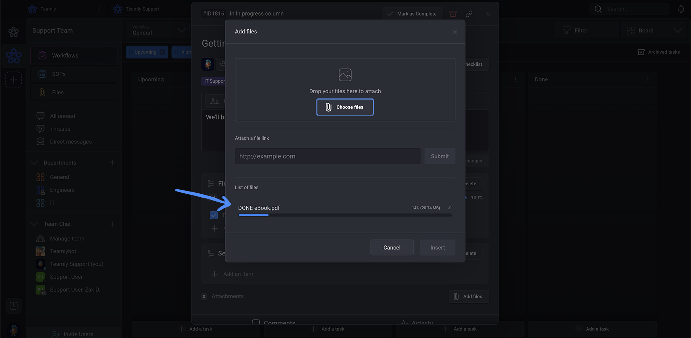Viewport: 691px width, 338px height.
Task: Click the IT Support tag
Action: (x=214, y=81)
